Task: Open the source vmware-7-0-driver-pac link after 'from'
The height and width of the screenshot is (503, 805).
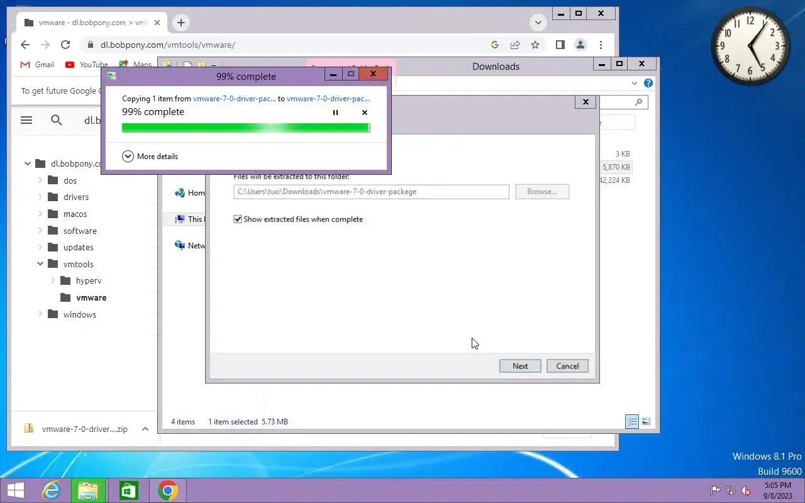Action: pyautogui.click(x=234, y=99)
